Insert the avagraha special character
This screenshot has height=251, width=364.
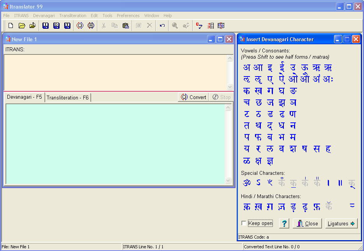tap(258, 183)
